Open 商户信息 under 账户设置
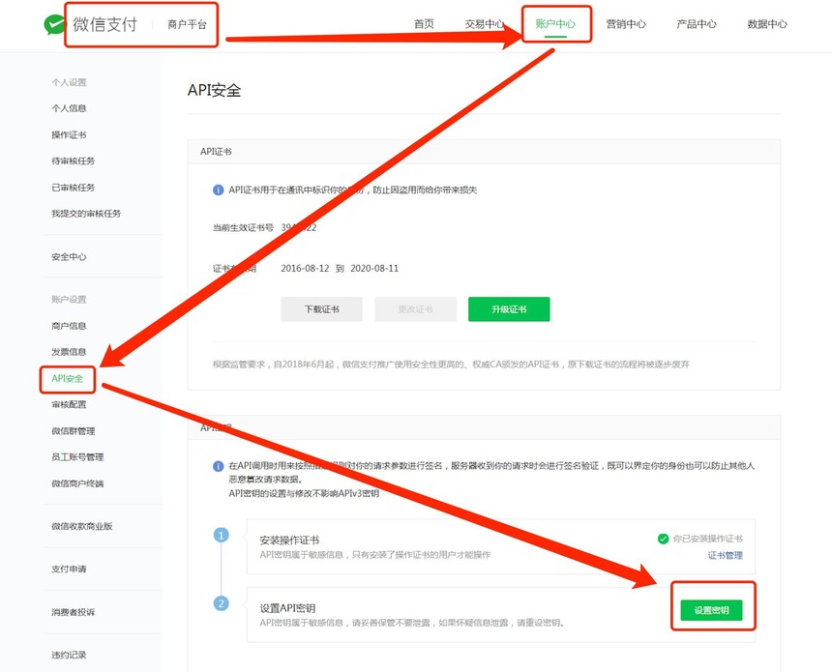The width and height of the screenshot is (832, 672). (69, 326)
